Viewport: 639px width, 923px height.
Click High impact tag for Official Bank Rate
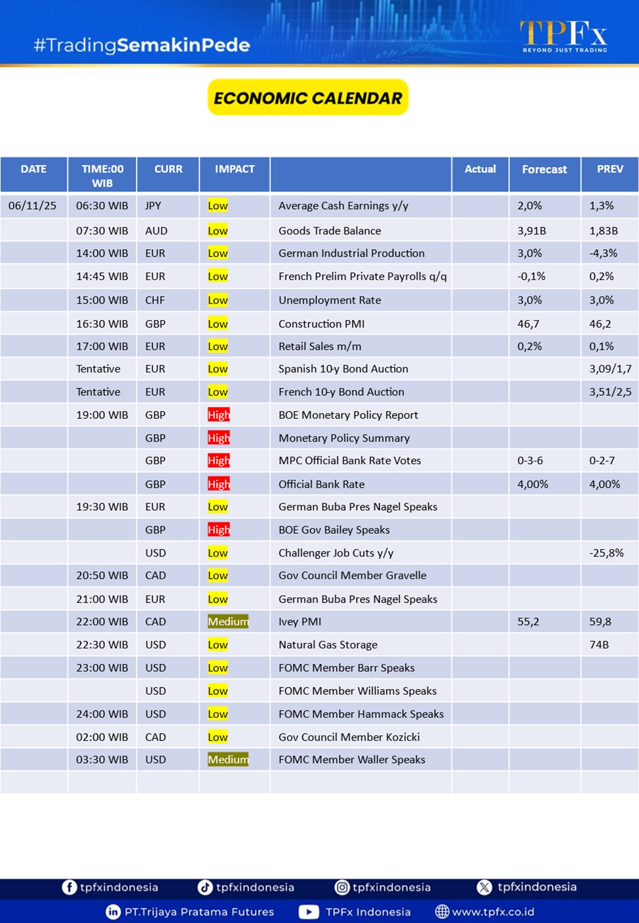218,484
